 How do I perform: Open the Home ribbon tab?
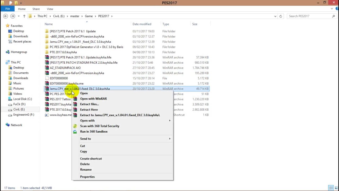(22, 9)
